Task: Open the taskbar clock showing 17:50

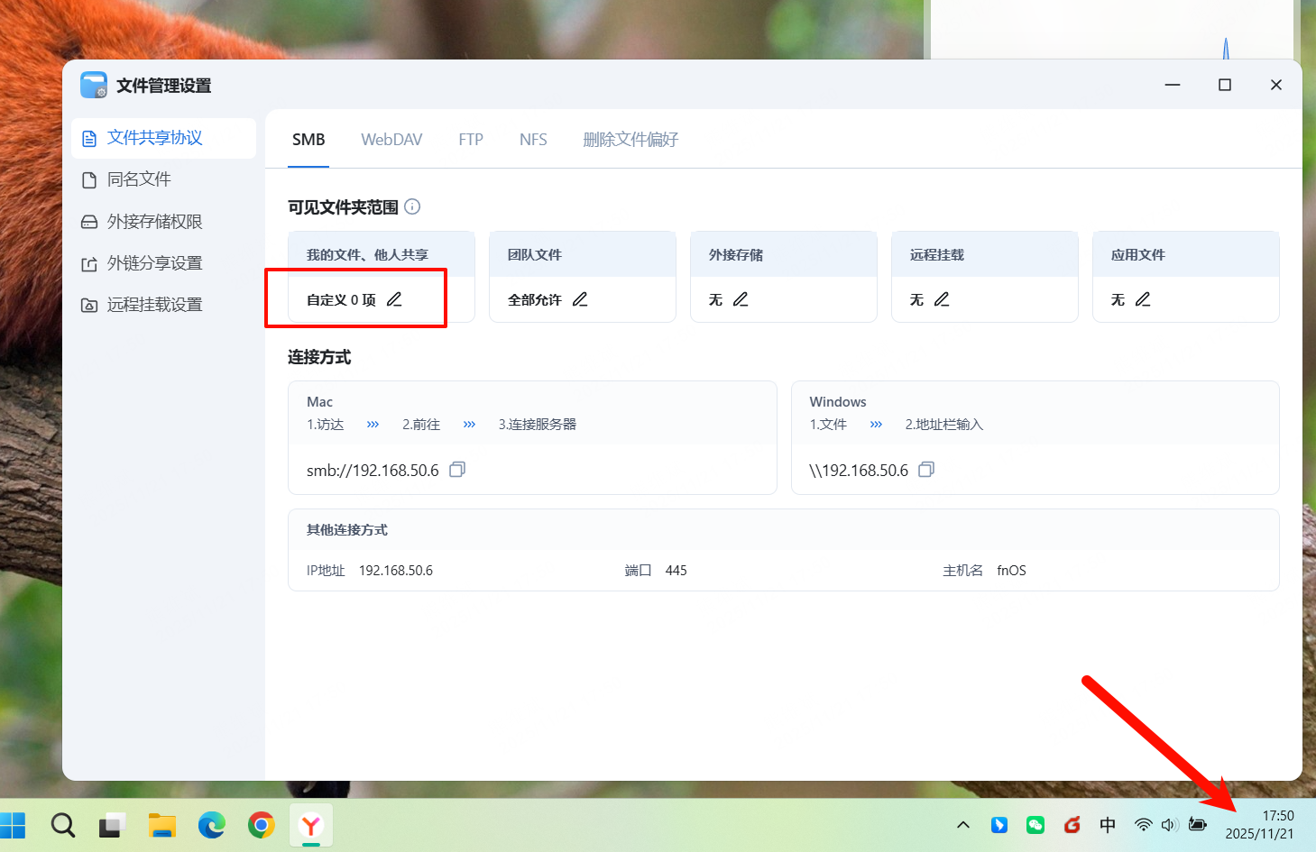Action: point(1259,825)
